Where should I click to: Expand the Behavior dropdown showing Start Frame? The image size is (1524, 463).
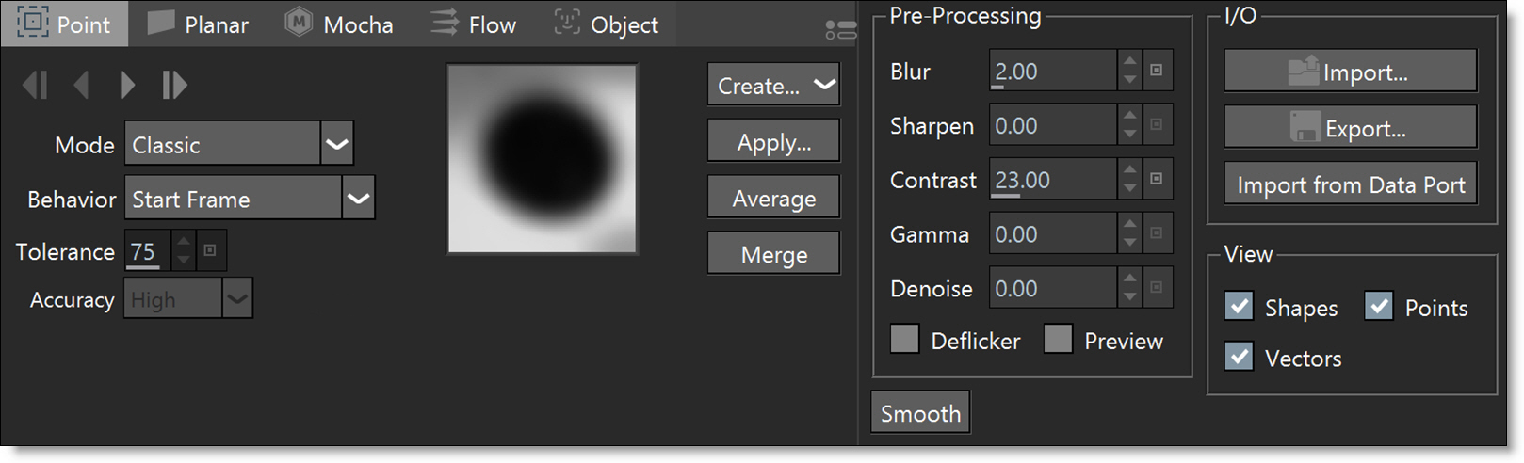point(250,199)
